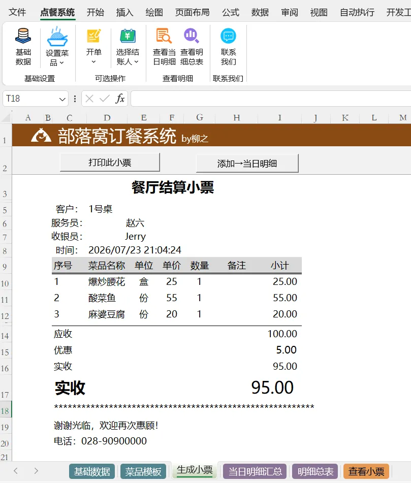Select the 点餐系统 ribbon tab
Screen dimensions: 411x483
coord(57,12)
